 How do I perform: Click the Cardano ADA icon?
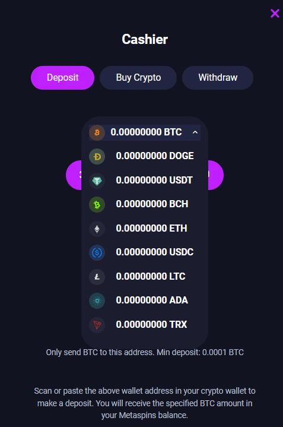pyautogui.click(x=97, y=301)
